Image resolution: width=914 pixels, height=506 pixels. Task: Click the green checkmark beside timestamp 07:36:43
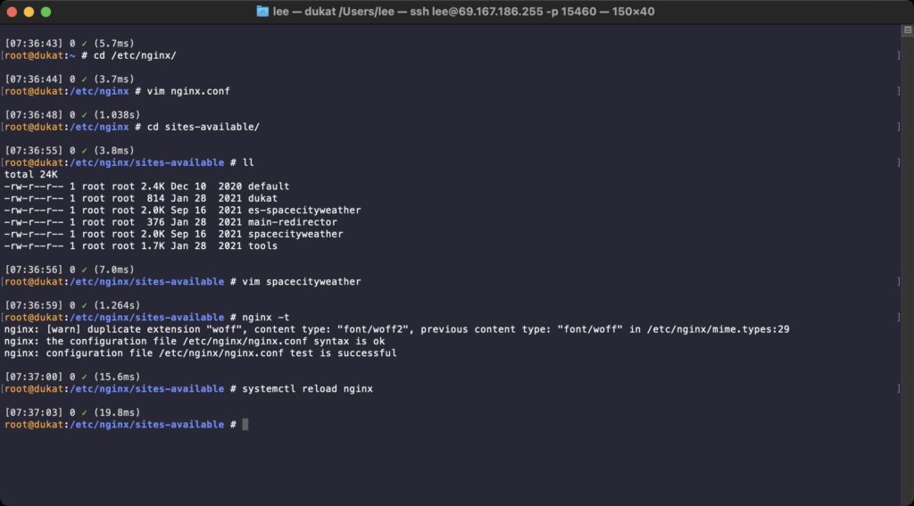pyautogui.click(x=85, y=43)
